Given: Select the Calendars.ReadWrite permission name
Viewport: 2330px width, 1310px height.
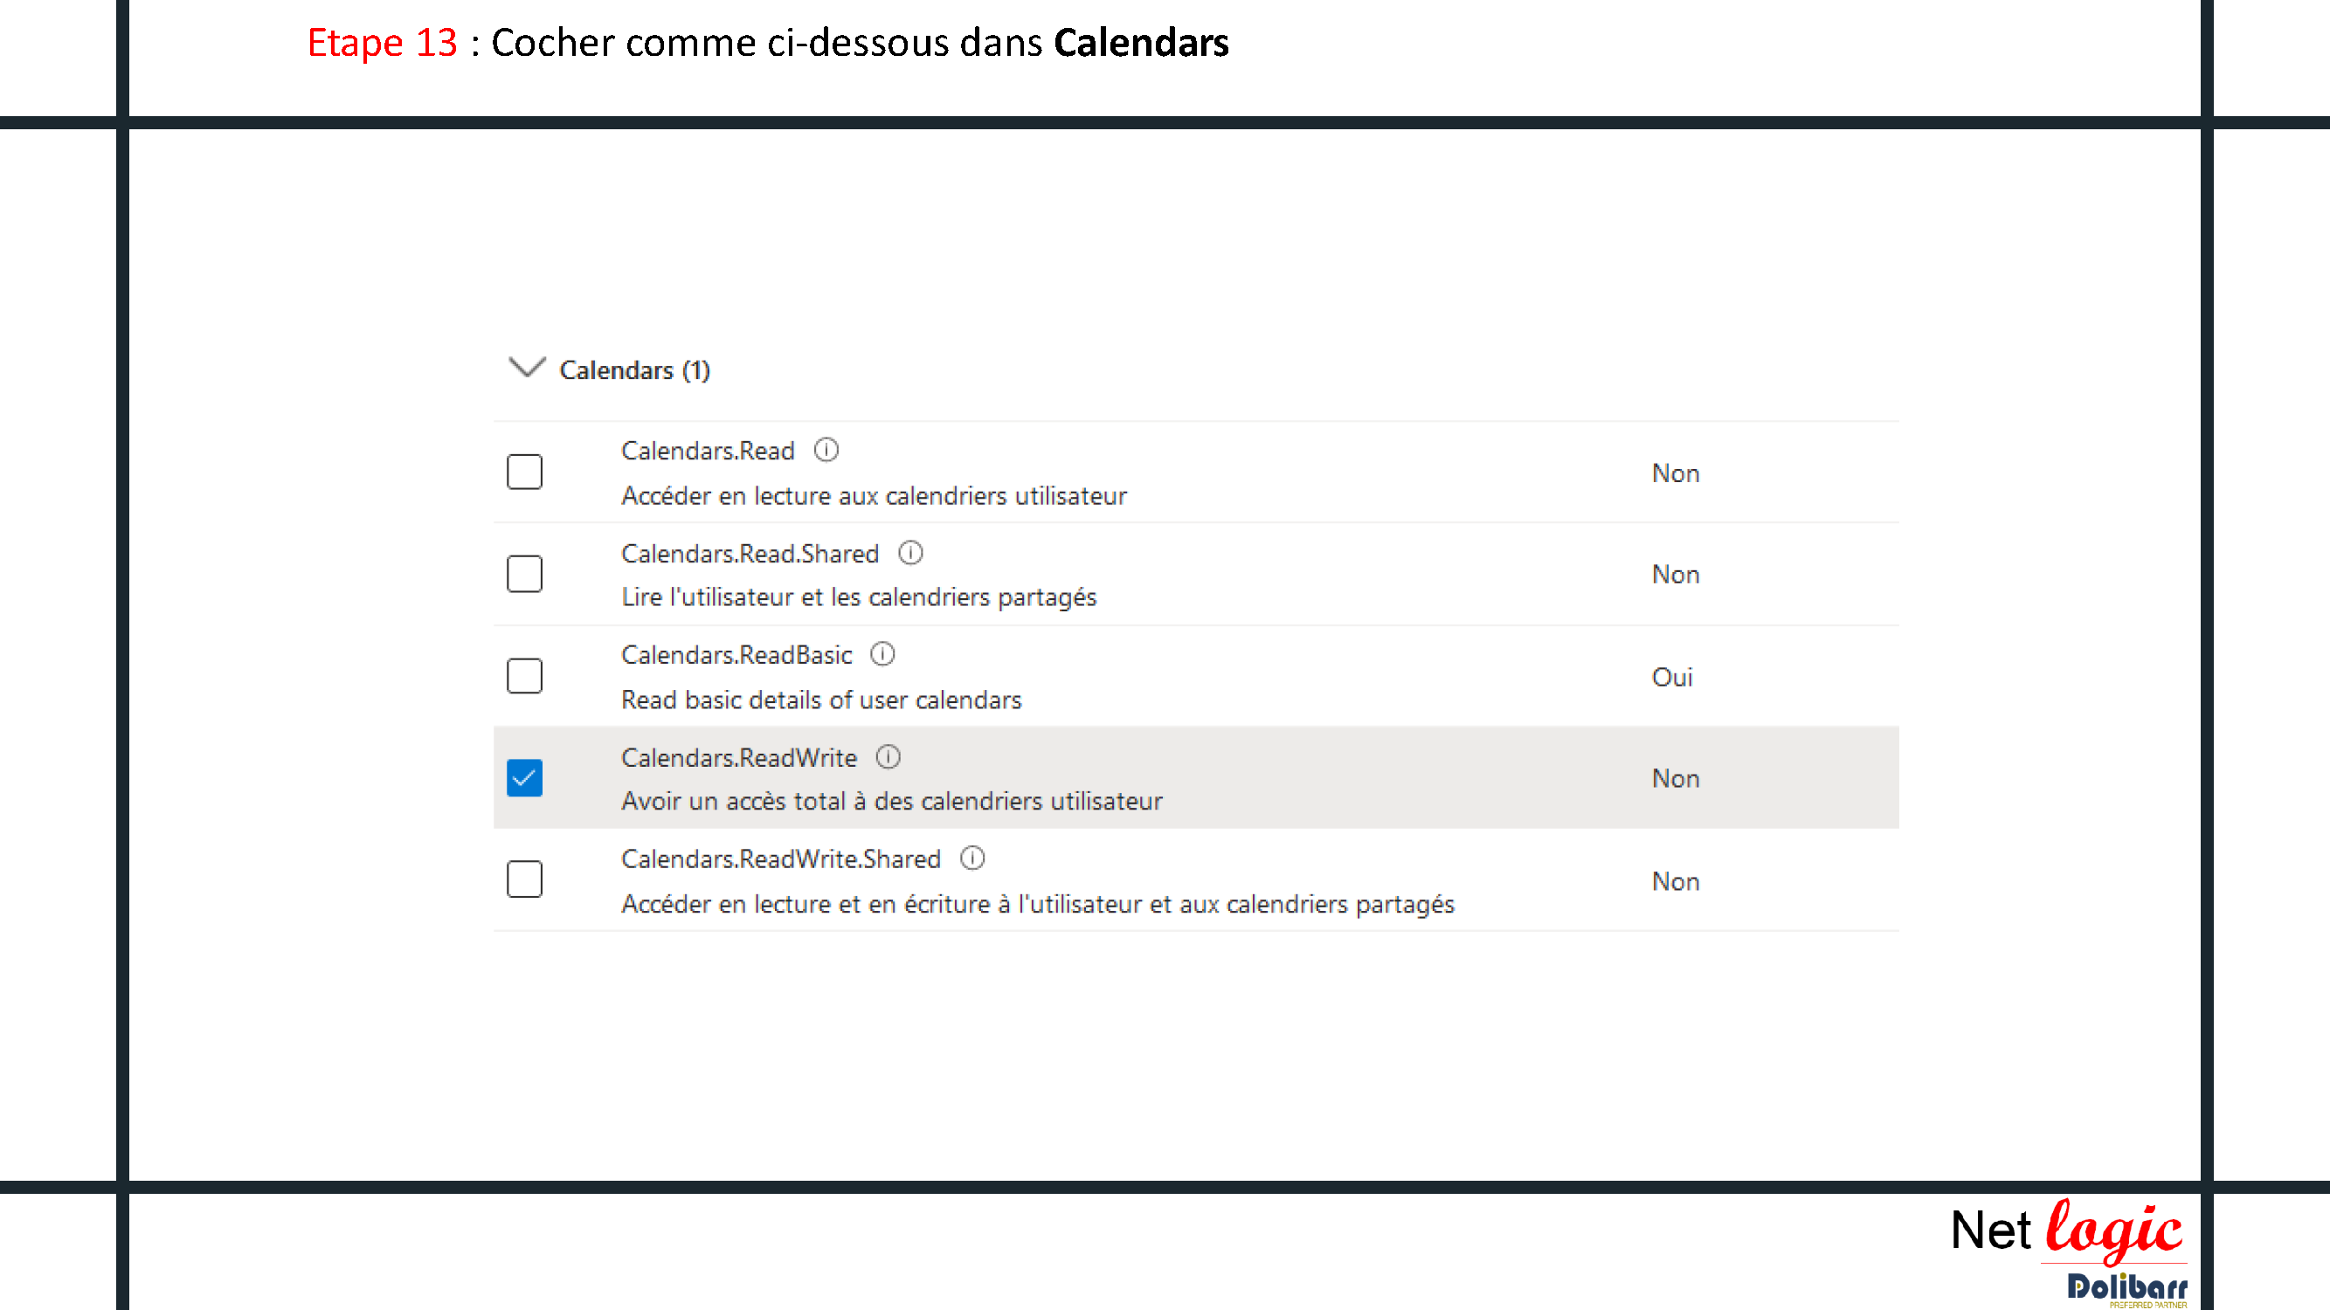Looking at the screenshot, I should point(738,757).
